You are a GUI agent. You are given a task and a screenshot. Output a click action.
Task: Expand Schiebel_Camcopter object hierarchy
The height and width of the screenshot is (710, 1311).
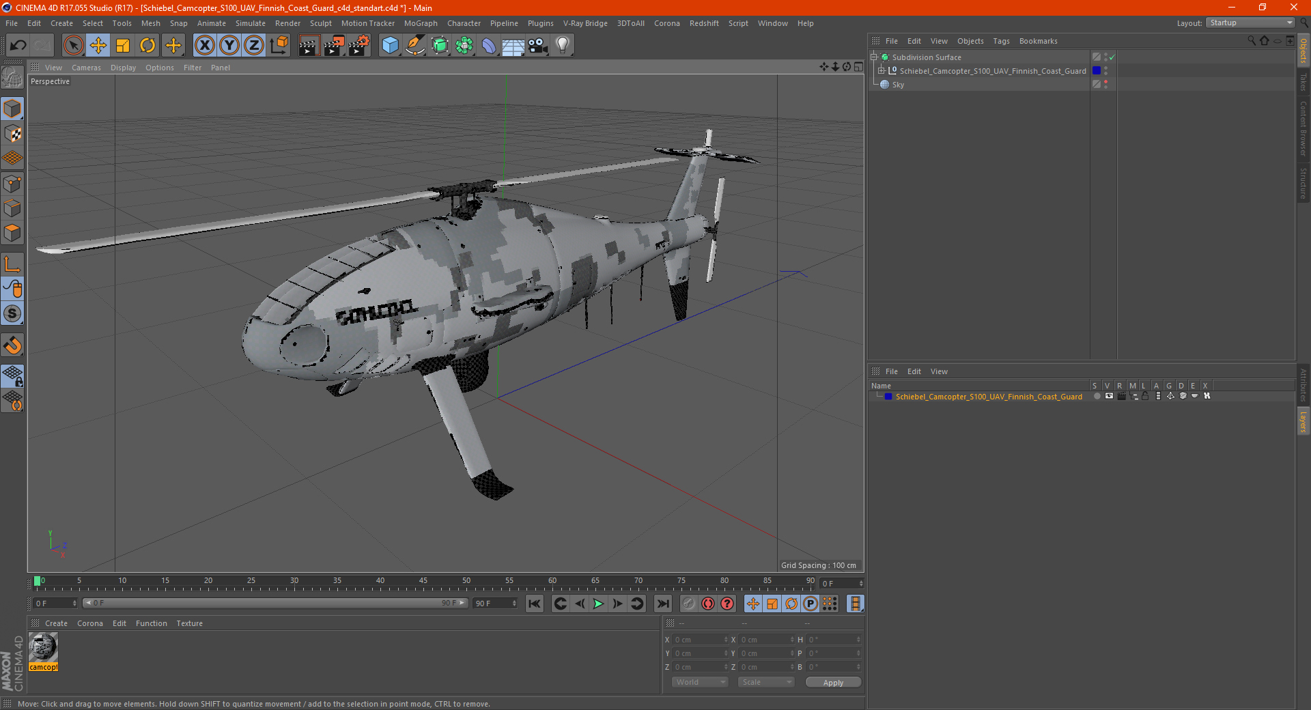coord(882,71)
